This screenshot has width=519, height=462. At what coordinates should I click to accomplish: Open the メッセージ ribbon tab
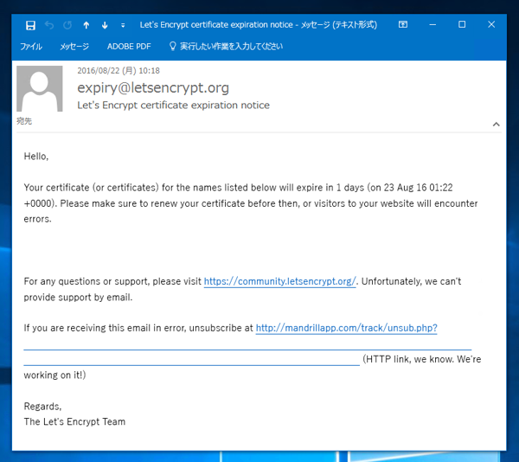(x=74, y=47)
